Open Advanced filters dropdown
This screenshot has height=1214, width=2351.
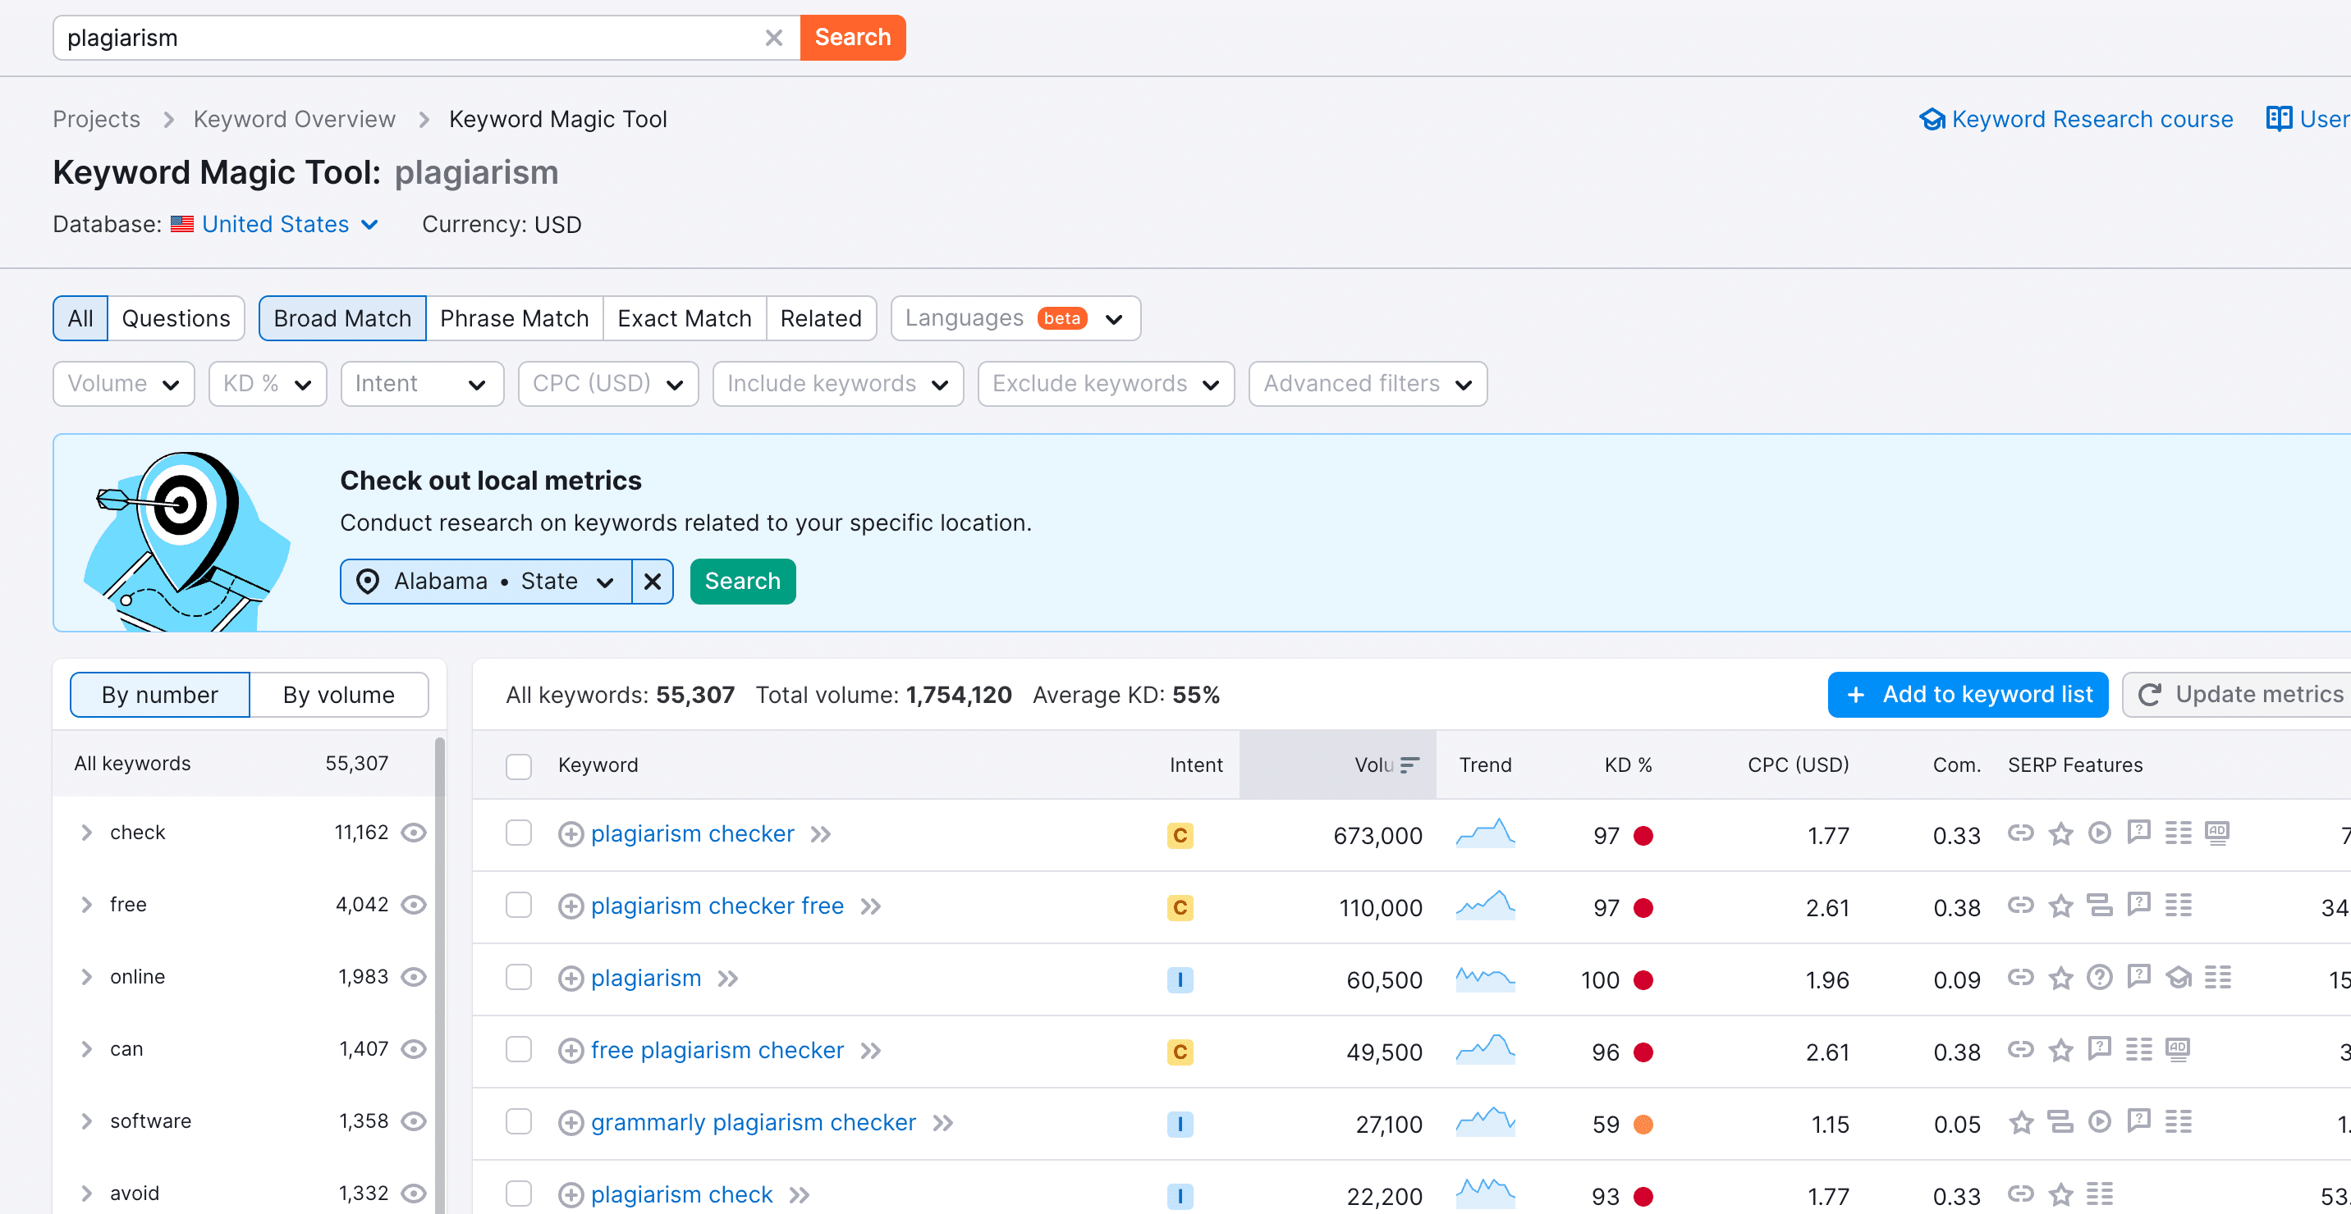(1367, 384)
